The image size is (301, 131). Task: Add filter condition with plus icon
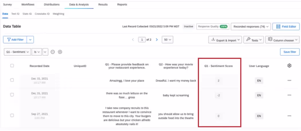(60, 52)
